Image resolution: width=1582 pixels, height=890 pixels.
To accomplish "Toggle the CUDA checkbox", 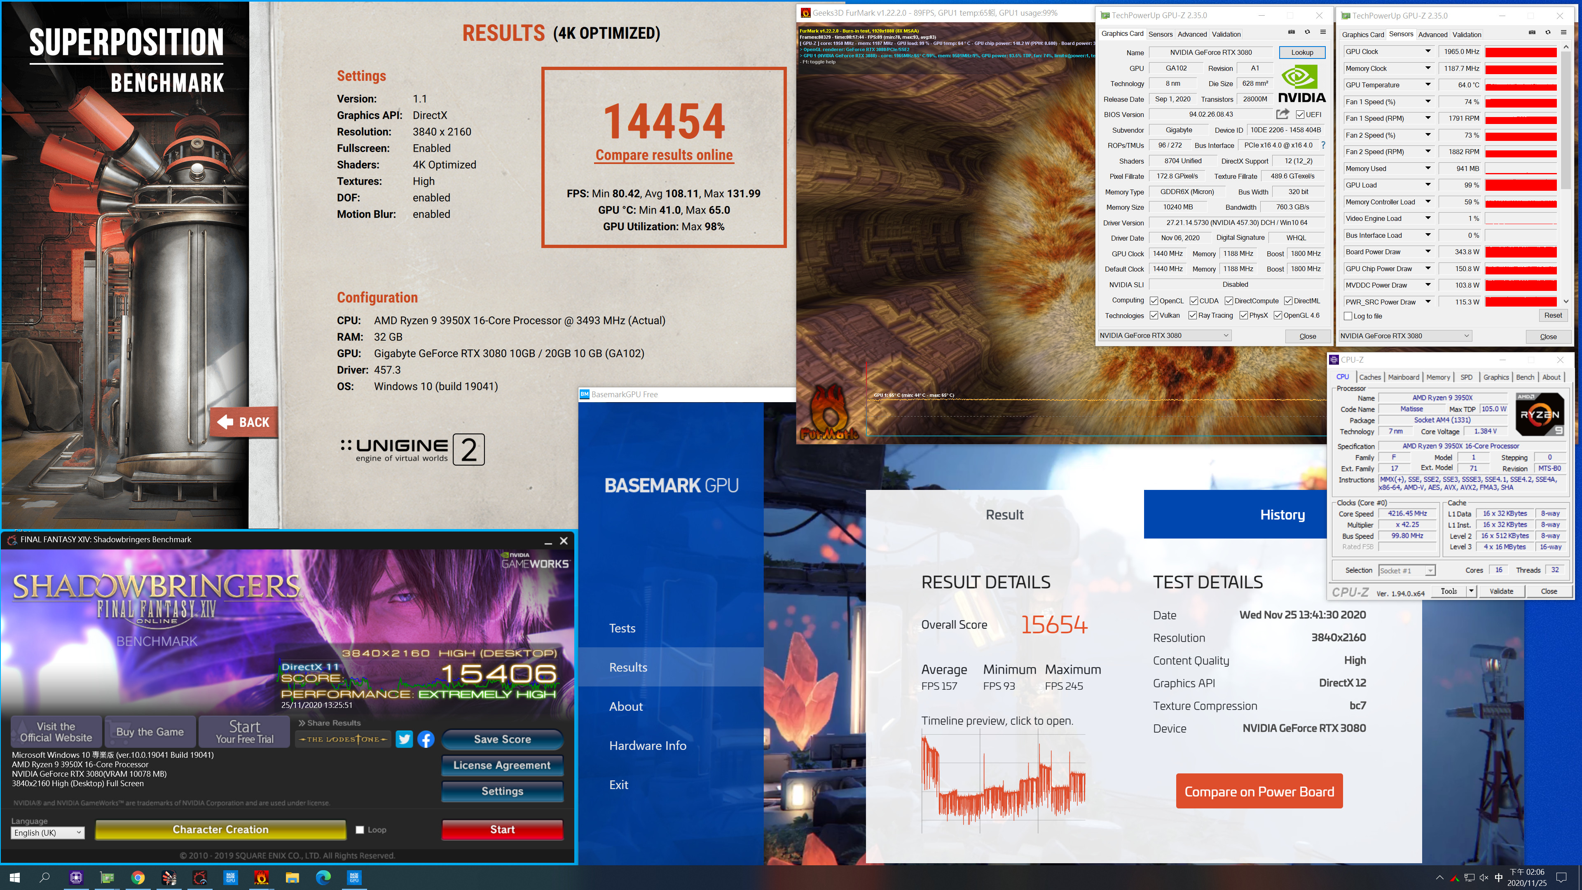I will pos(1194,300).
